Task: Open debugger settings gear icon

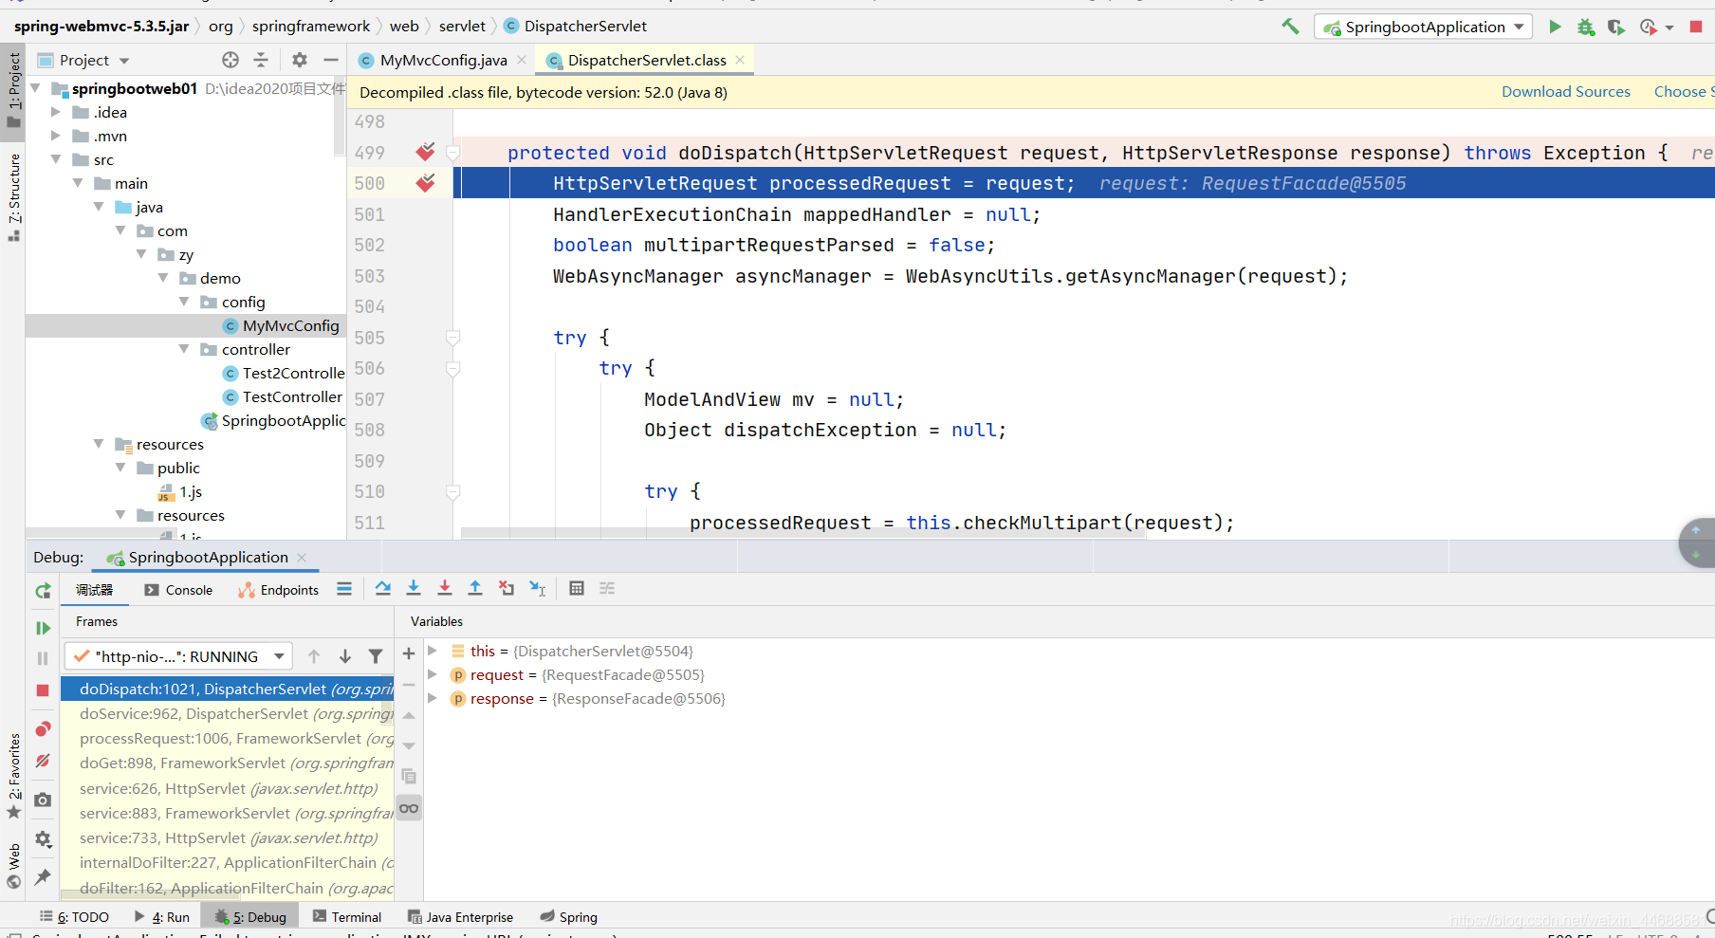Action: tap(43, 839)
